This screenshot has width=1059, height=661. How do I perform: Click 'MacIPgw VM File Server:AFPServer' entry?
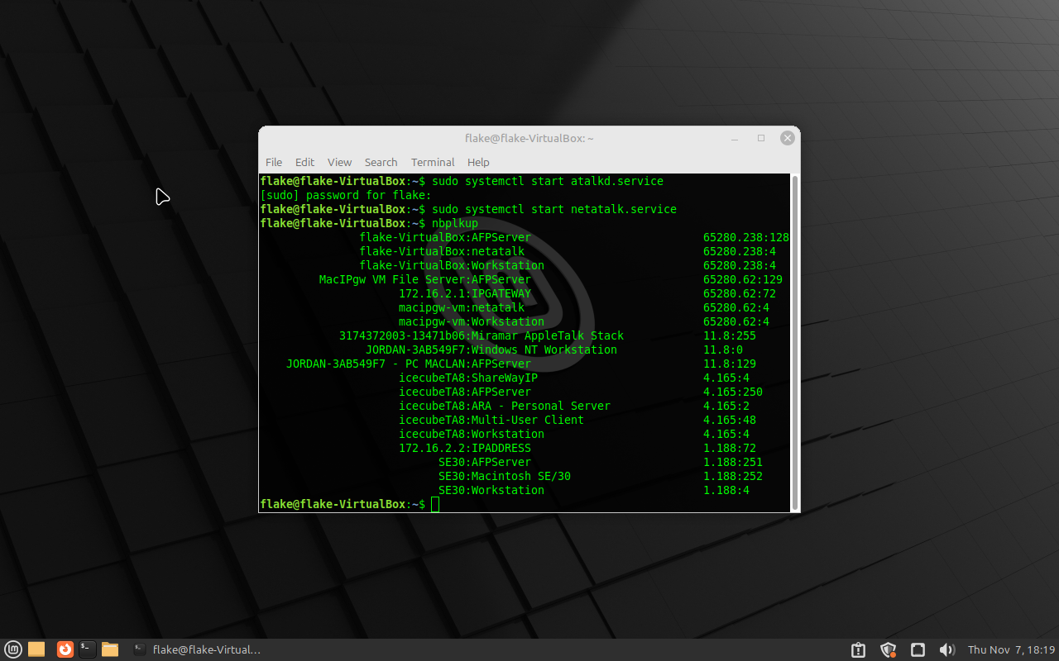click(425, 279)
